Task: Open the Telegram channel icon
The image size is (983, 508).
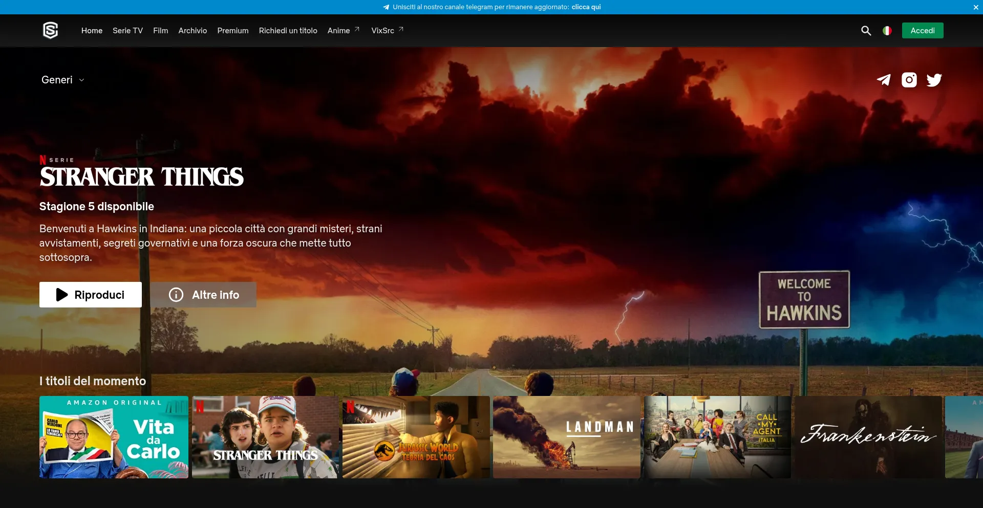Action: tap(884, 80)
